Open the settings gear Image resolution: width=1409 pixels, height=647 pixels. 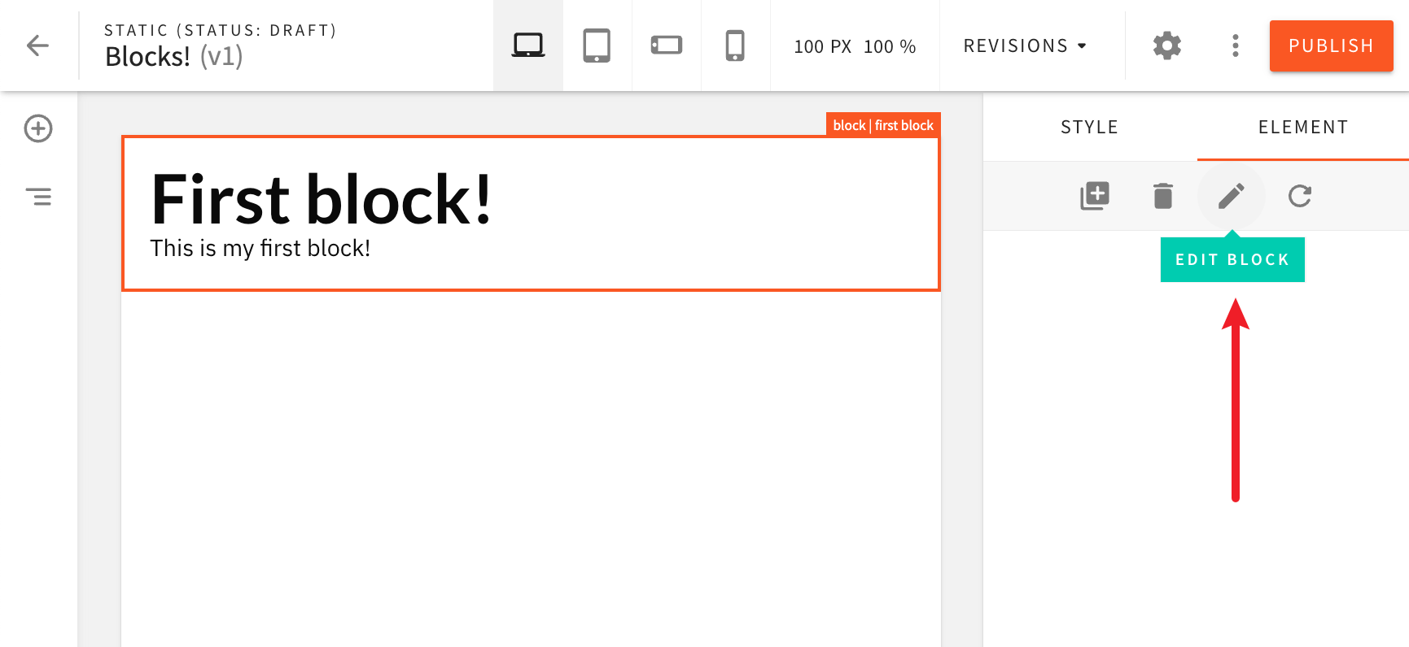tap(1166, 46)
